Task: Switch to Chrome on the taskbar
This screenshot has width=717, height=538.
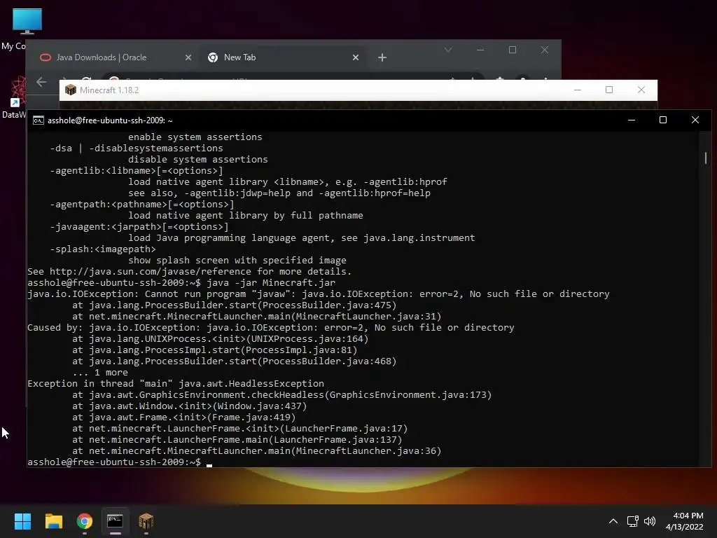Action: (85, 521)
